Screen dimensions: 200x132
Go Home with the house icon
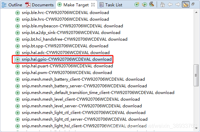click(162, 5)
